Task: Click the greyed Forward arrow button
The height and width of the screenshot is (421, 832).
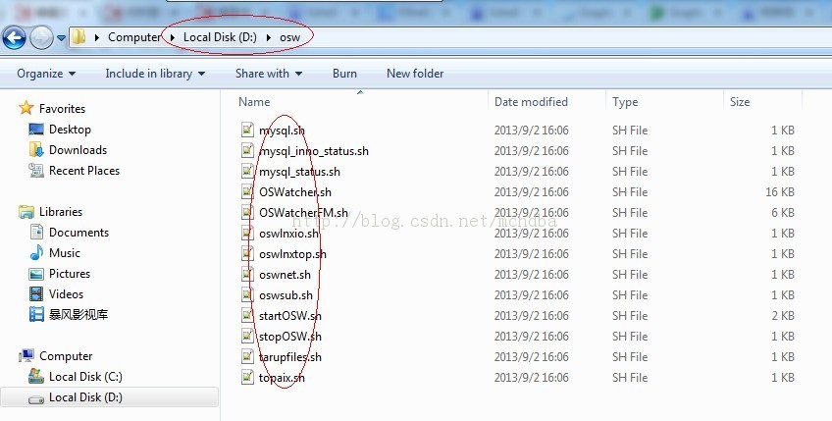Action: pyautogui.click(x=41, y=37)
